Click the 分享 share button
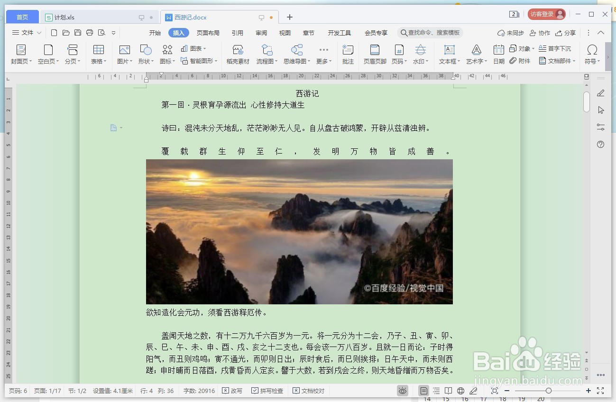616x402 pixels. 565,33
